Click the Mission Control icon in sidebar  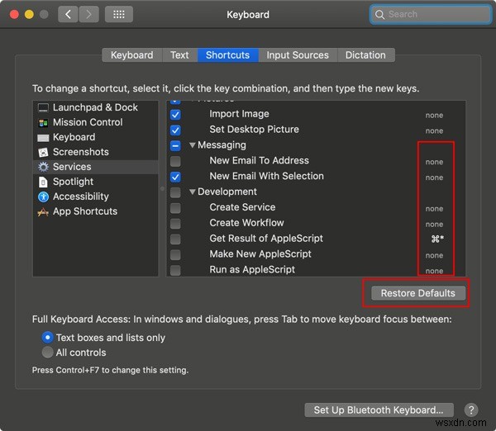tap(43, 122)
